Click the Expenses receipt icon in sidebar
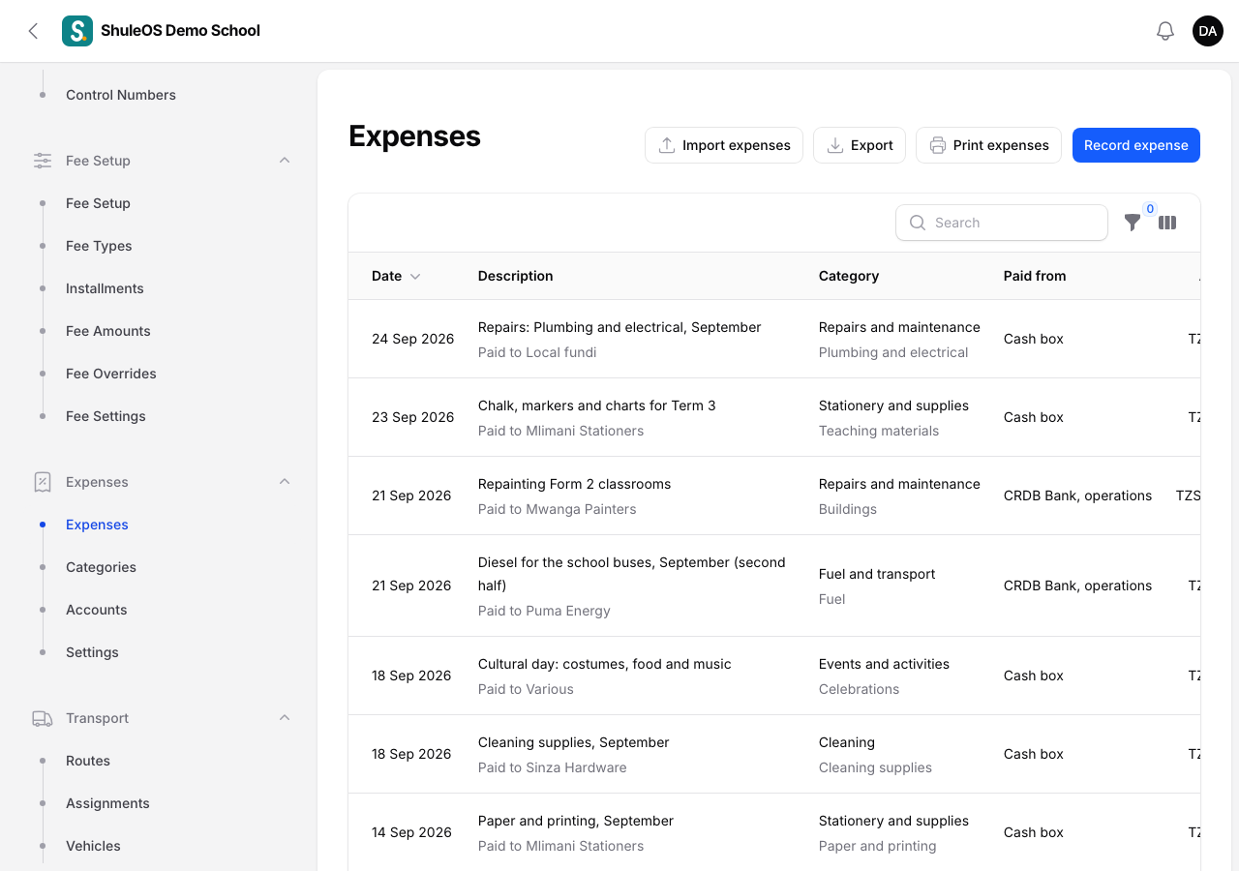 coord(43,482)
